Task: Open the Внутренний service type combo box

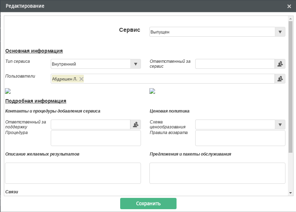Action: (96, 64)
